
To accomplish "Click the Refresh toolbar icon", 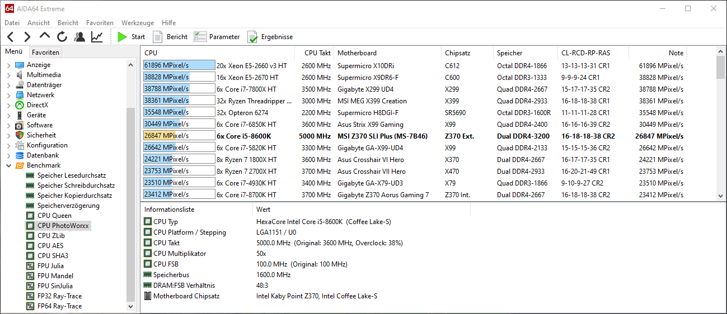I will [62, 37].
